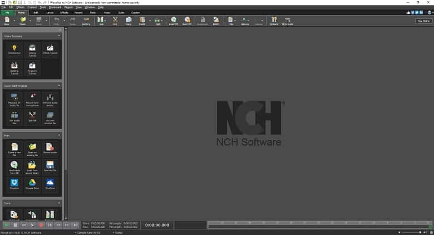Open OneDrive from the Files panel
The height and width of the screenshot is (235, 434).
(x=50, y=184)
